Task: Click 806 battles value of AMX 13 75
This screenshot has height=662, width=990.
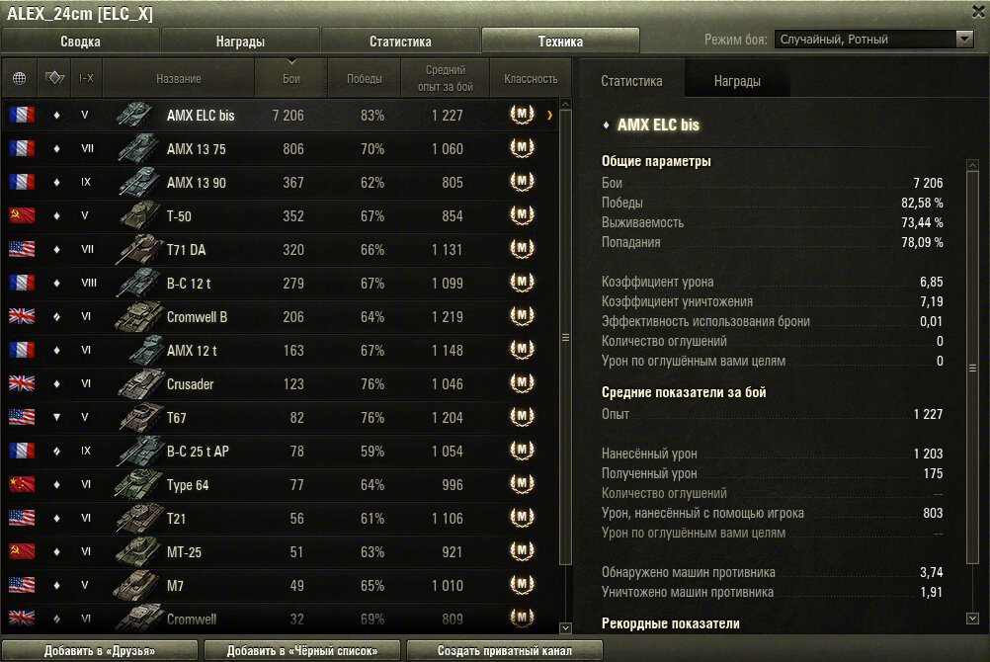Action: 293,149
